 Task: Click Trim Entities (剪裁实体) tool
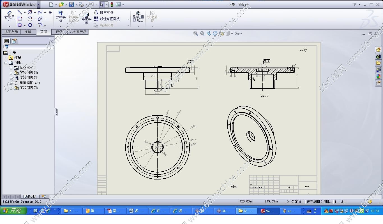point(61,17)
